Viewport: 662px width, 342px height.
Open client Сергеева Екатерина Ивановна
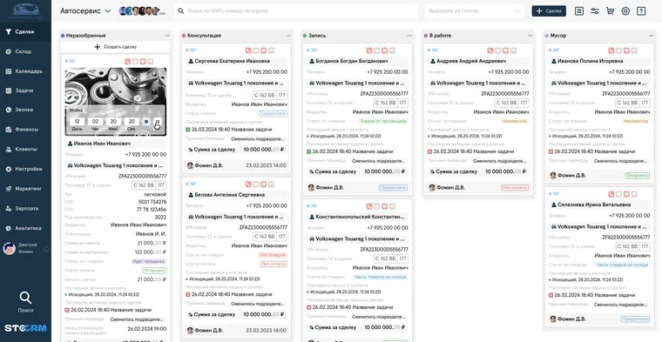click(x=236, y=61)
